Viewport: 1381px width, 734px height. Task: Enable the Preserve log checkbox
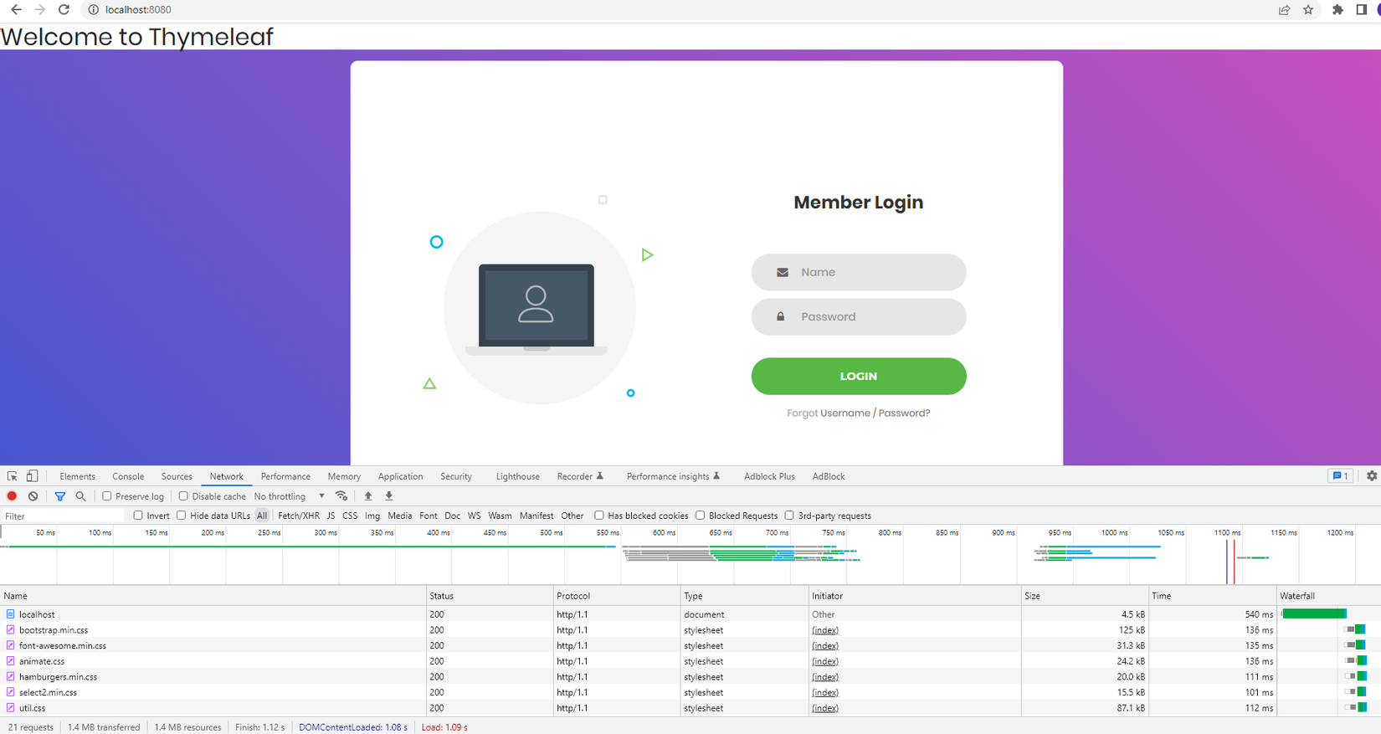(107, 496)
